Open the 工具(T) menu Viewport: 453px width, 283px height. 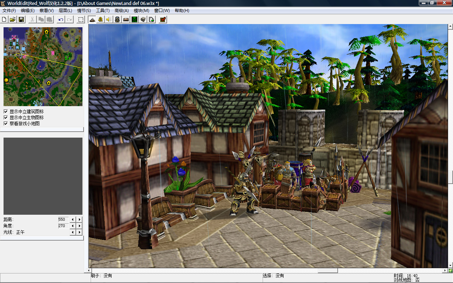coord(103,11)
